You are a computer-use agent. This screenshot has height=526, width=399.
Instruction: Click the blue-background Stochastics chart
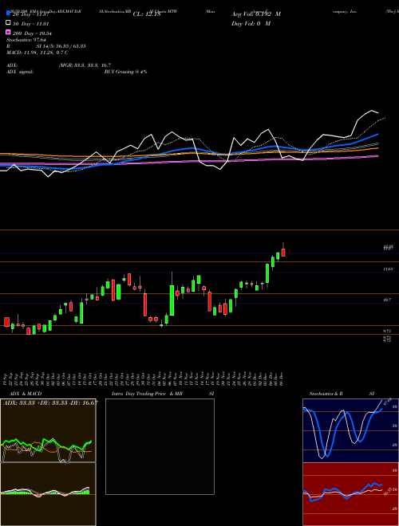350,430
